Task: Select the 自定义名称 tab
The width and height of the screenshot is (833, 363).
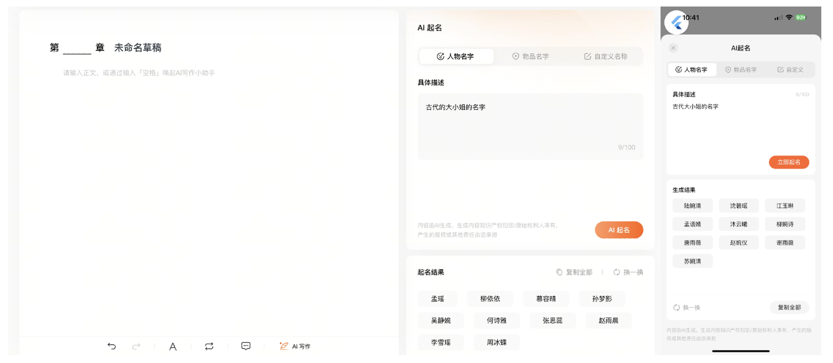Action: (x=605, y=57)
